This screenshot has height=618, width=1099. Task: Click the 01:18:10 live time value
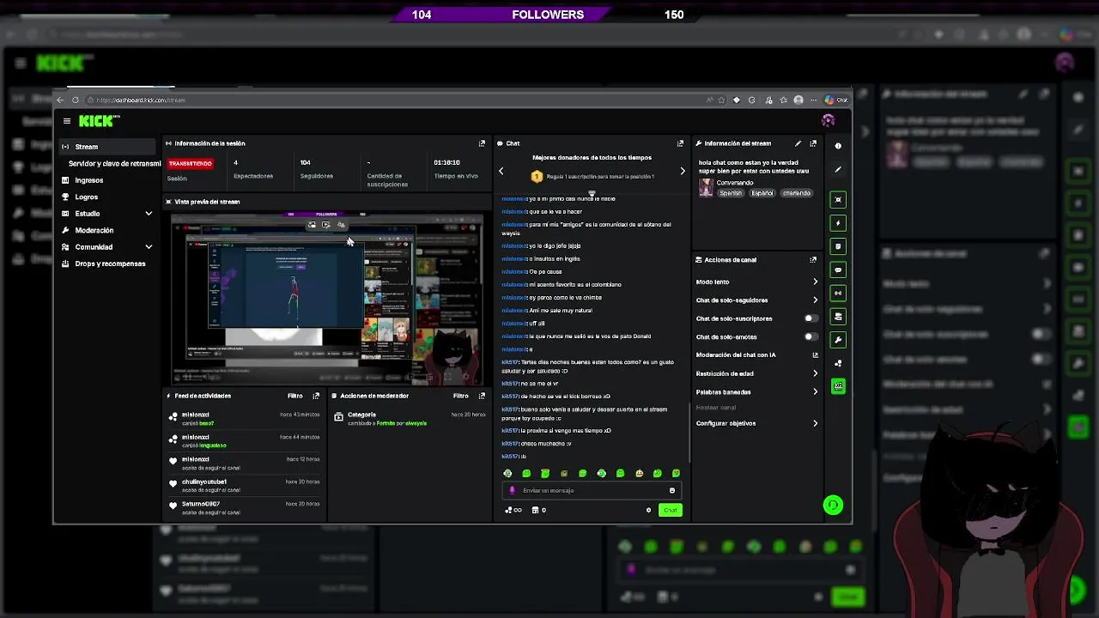tap(446, 162)
